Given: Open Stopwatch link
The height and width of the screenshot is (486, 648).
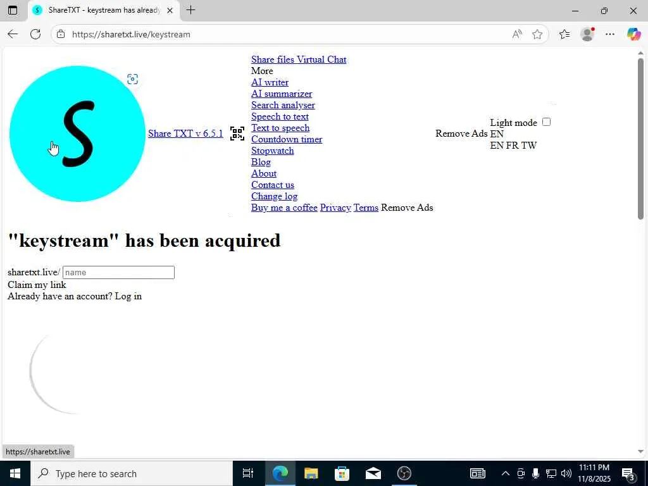Looking at the screenshot, I should coord(272,151).
